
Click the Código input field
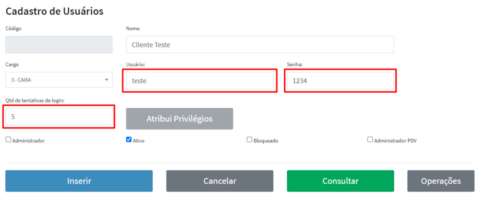click(x=59, y=45)
